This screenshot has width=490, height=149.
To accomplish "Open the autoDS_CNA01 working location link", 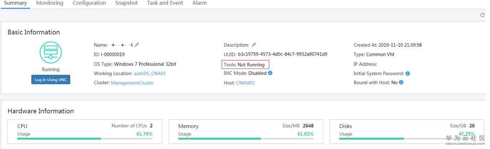I will (150, 74).
